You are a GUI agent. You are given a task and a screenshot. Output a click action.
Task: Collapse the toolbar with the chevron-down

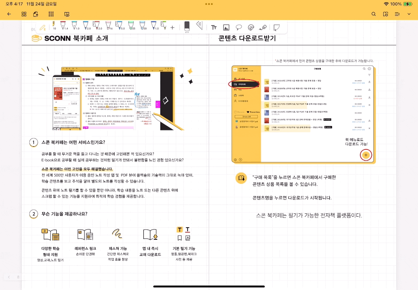pos(409,14)
